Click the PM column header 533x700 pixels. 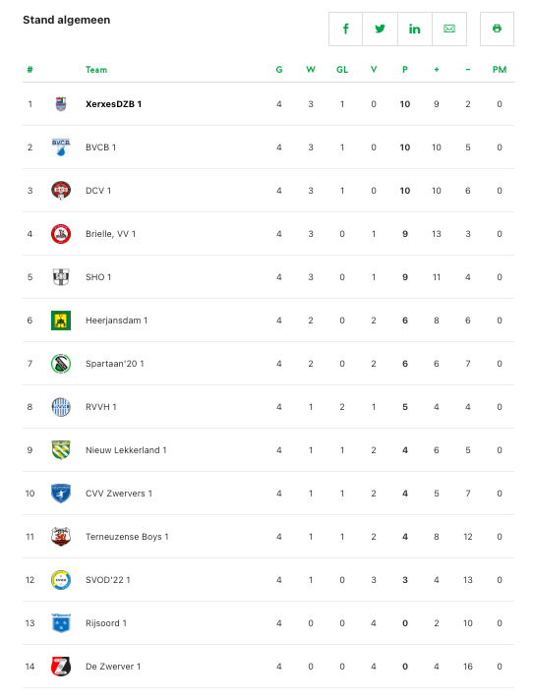tap(500, 70)
